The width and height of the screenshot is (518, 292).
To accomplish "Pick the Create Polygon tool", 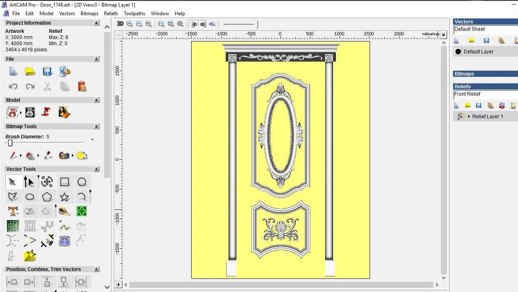I will [47, 197].
